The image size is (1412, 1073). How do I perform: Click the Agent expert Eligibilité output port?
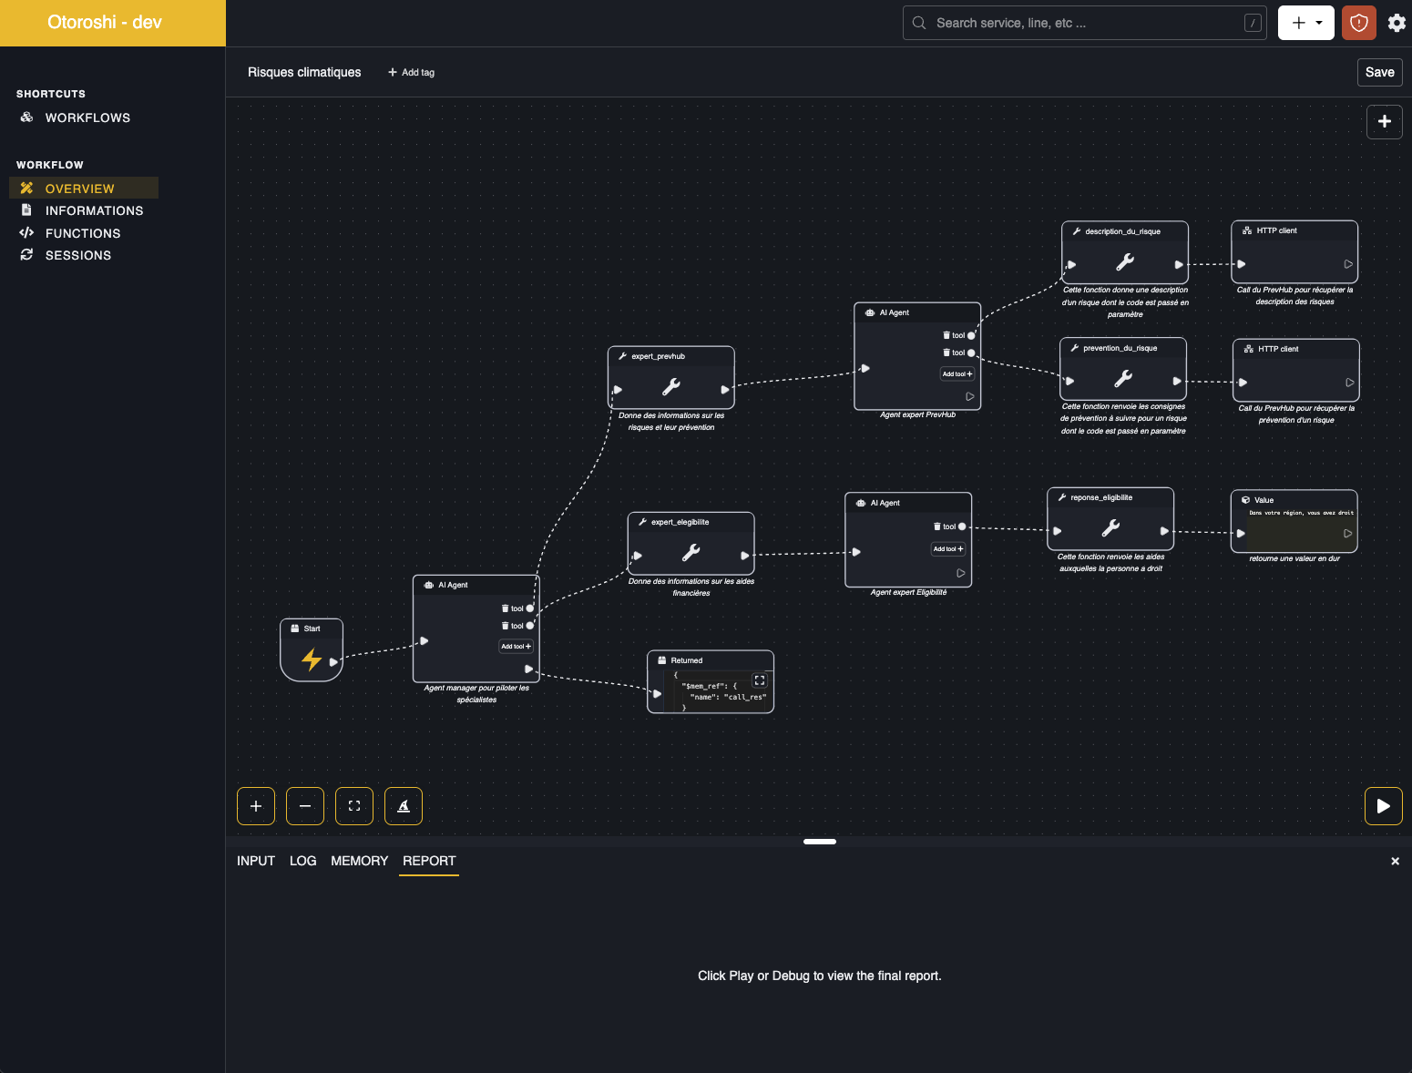(x=961, y=573)
